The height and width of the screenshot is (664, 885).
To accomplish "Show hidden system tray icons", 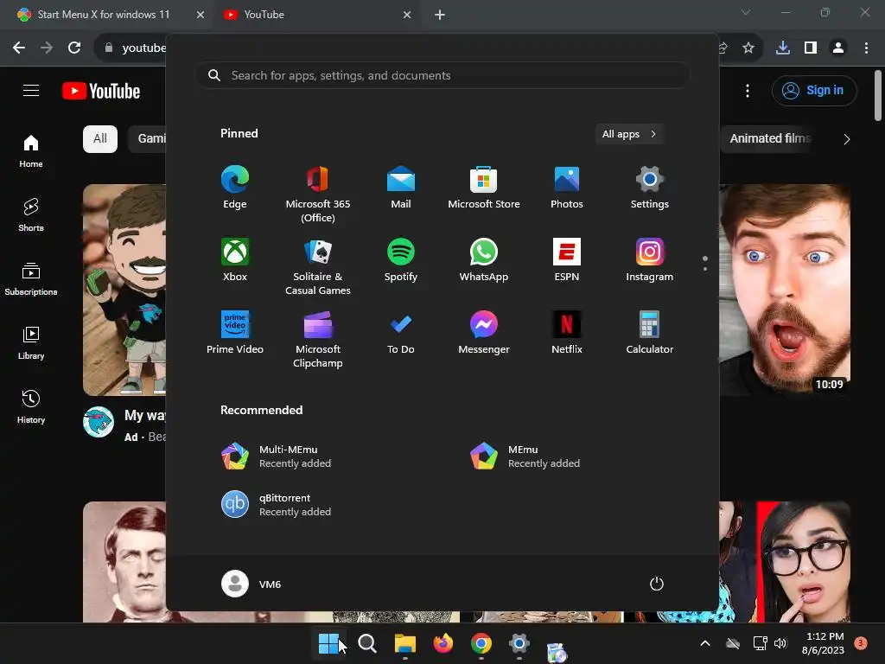I will tap(705, 643).
